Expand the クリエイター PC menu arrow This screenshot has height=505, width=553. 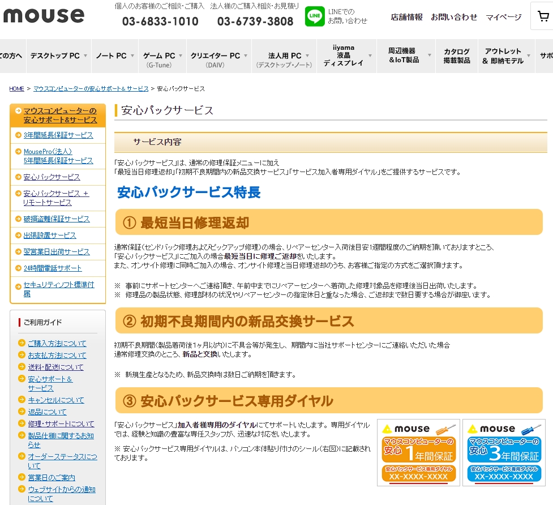click(x=246, y=55)
